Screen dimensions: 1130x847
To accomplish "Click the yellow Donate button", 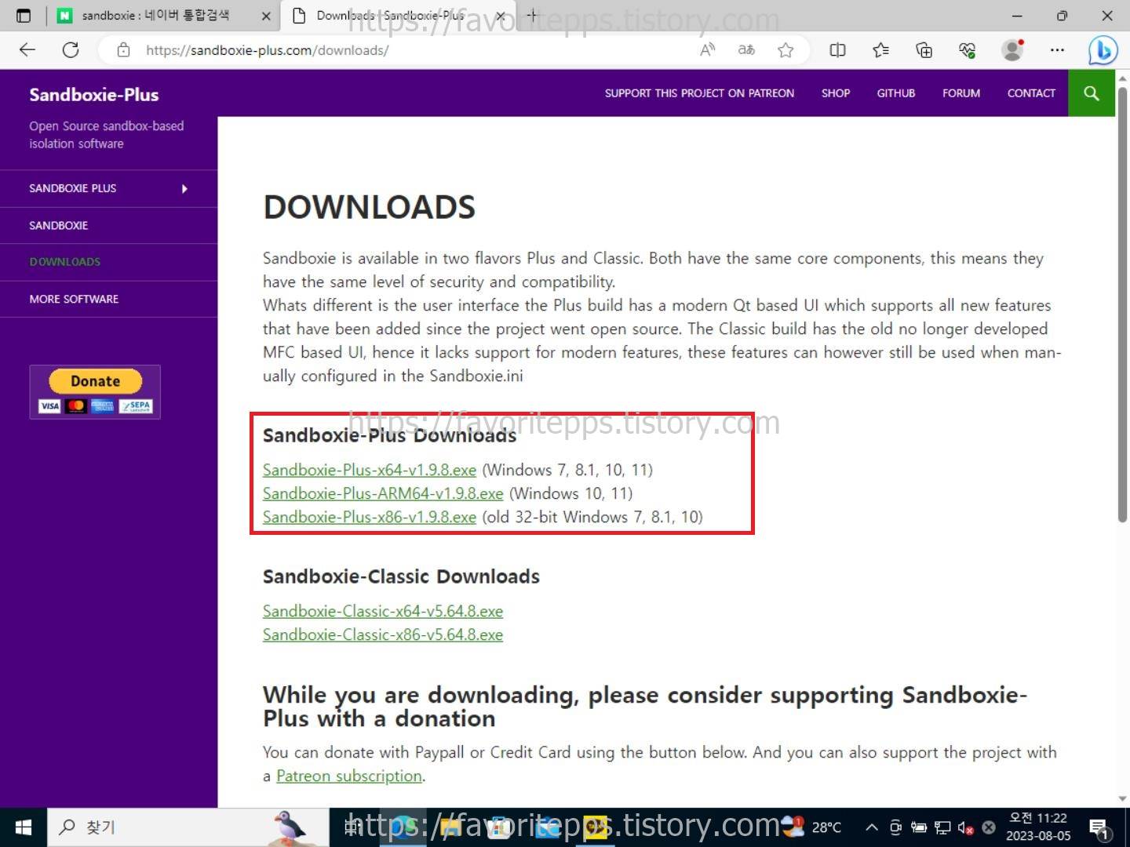I will coord(95,381).
